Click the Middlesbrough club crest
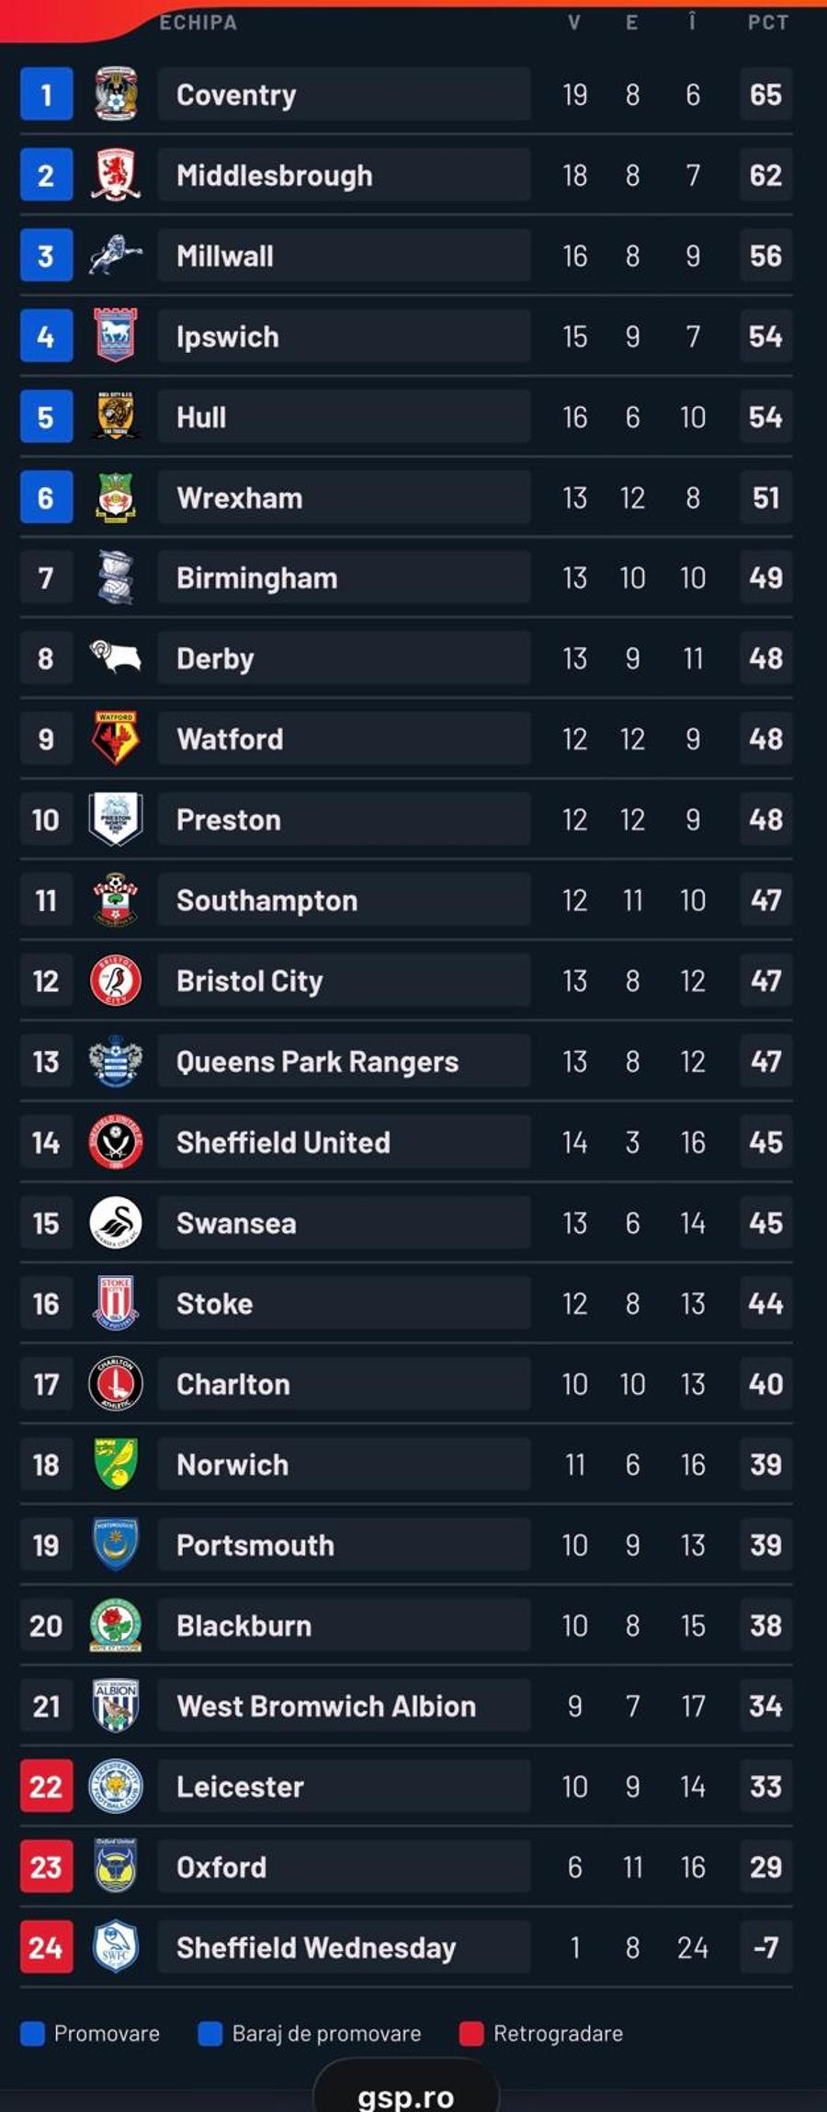The height and width of the screenshot is (2112, 827). [x=116, y=174]
